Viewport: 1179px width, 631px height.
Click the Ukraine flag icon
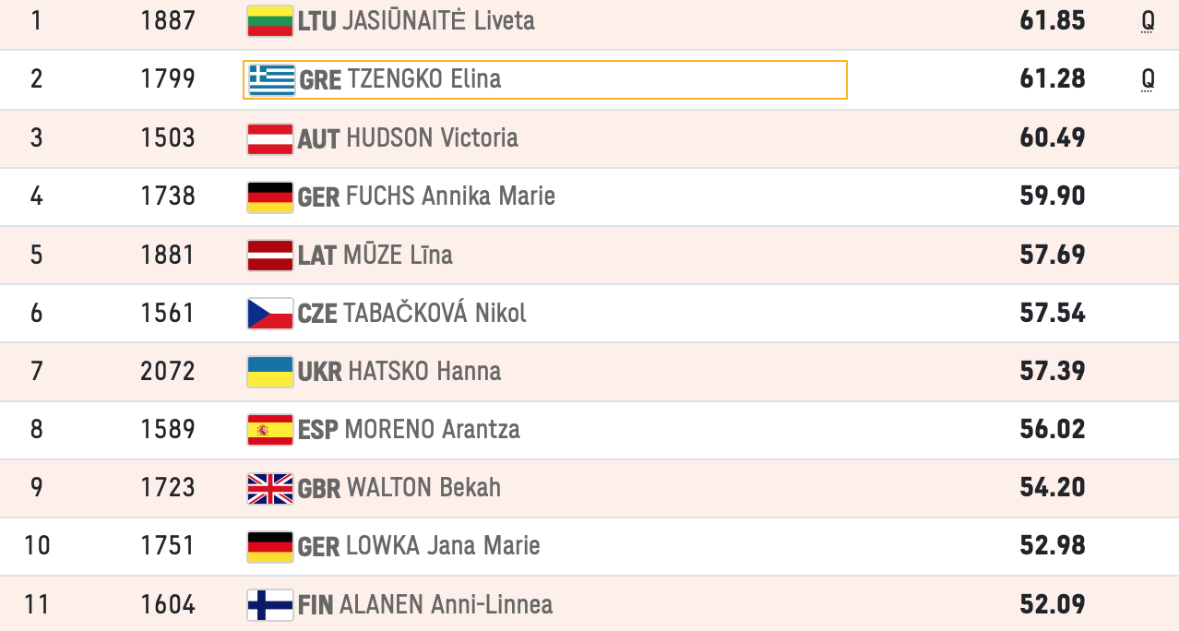tap(269, 371)
